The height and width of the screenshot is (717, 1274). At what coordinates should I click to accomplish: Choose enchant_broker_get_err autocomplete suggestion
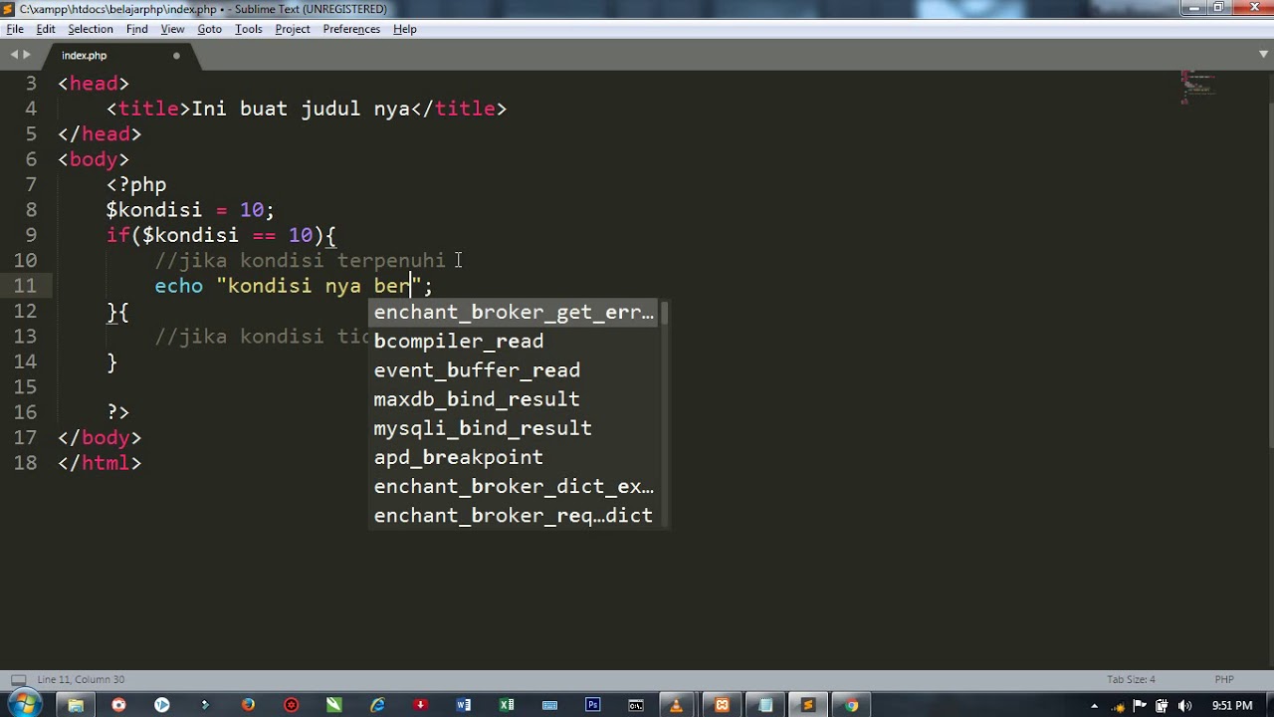click(514, 312)
